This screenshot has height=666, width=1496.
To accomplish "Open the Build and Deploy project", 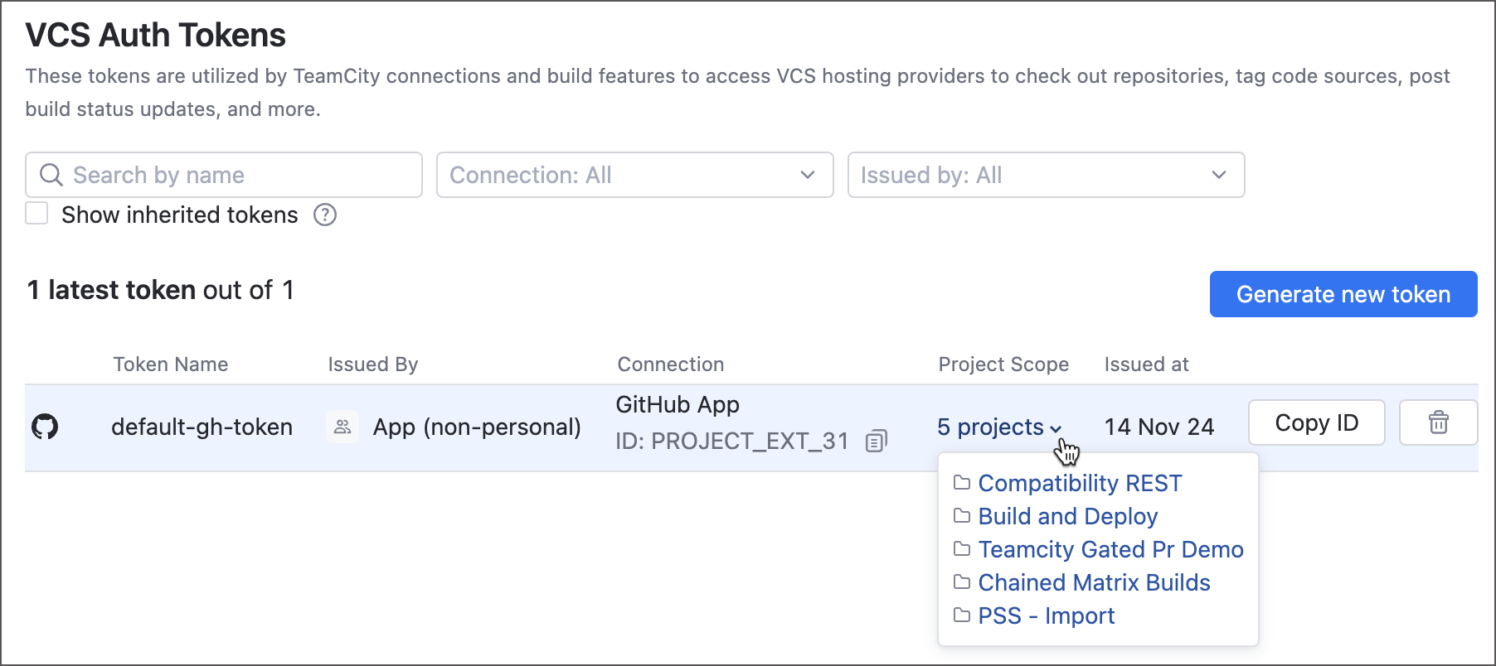I will [1068, 517].
